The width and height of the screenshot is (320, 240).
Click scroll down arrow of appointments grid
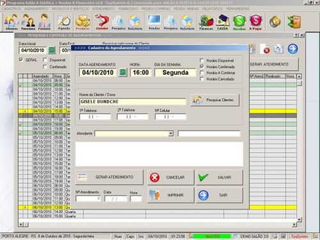(x=300, y=220)
